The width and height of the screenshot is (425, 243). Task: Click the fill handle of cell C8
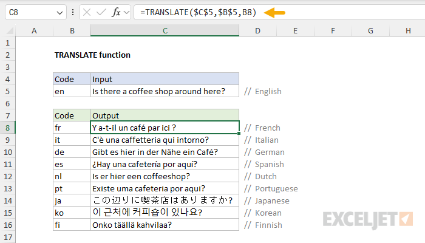(x=239, y=134)
